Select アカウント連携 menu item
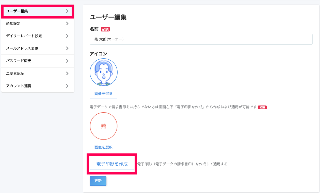 (38, 86)
